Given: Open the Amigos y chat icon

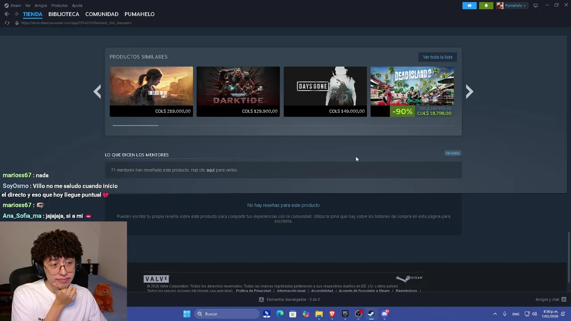Looking at the screenshot, I should pos(564,300).
